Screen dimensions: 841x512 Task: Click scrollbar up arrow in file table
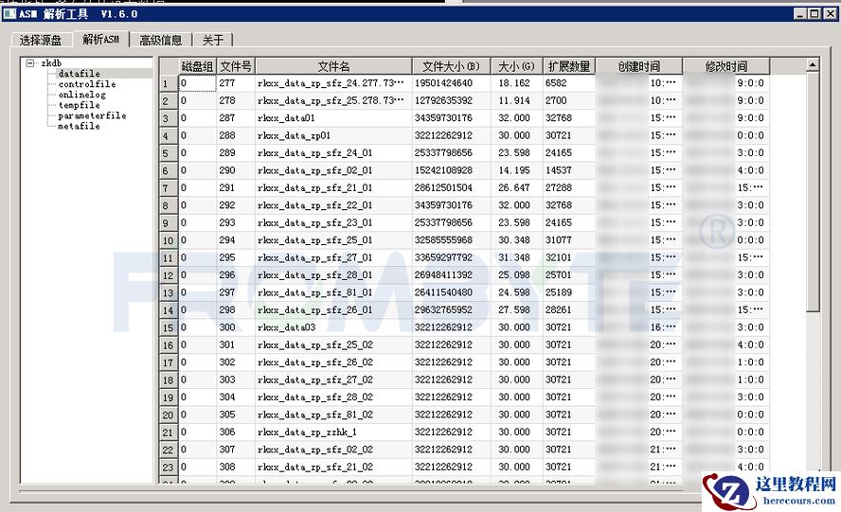tap(812, 65)
